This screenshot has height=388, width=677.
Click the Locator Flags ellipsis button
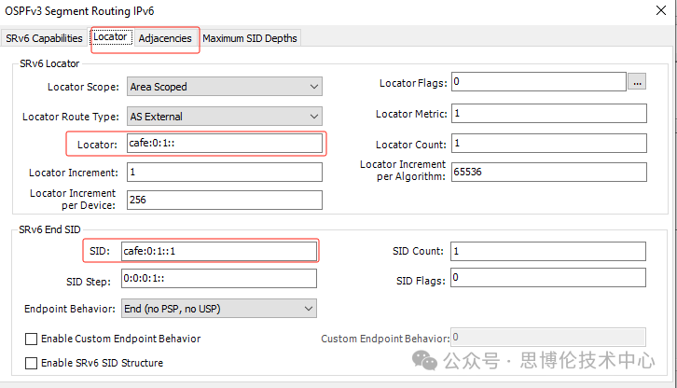pyautogui.click(x=637, y=82)
